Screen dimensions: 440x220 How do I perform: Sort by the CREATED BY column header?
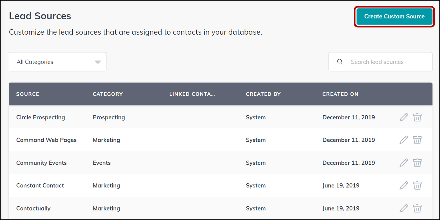click(x=263, y=94)
